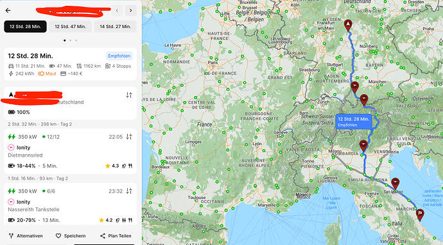Click the 22:05 arrival time

(x=116, y=137)
